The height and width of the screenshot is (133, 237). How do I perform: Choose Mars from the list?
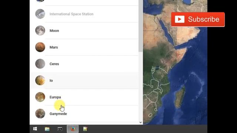click(54, 47)
